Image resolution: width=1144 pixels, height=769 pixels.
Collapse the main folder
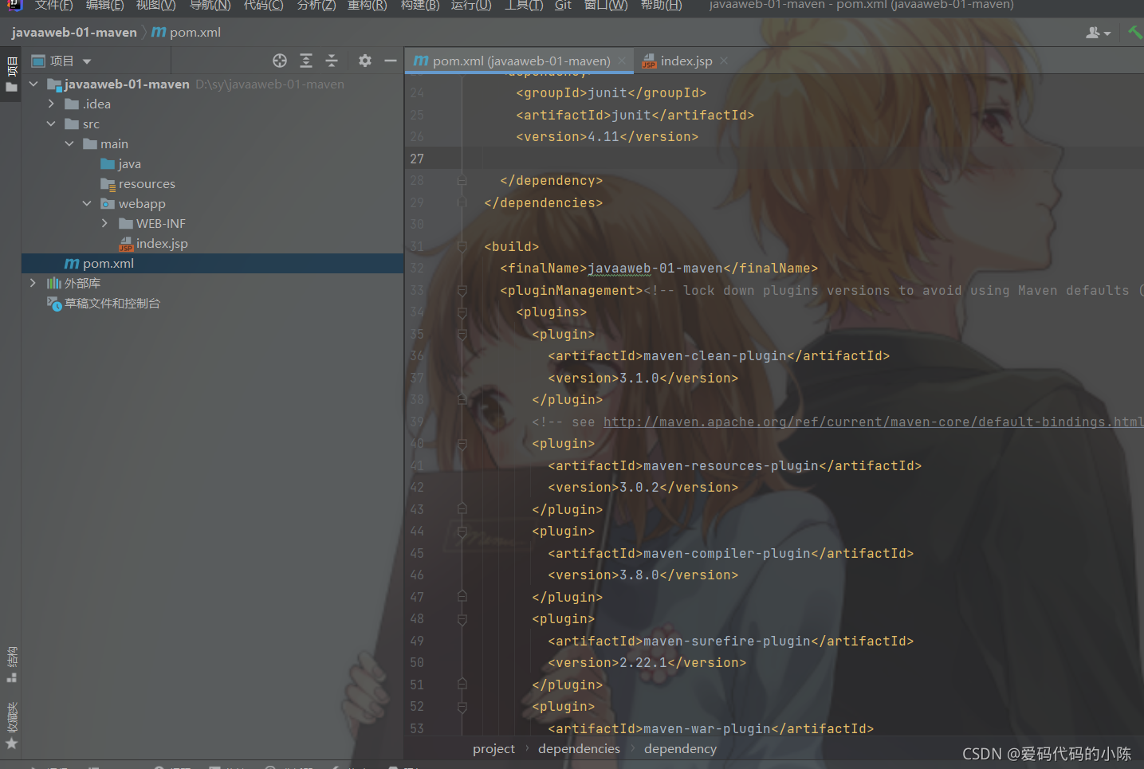[69, 143]
